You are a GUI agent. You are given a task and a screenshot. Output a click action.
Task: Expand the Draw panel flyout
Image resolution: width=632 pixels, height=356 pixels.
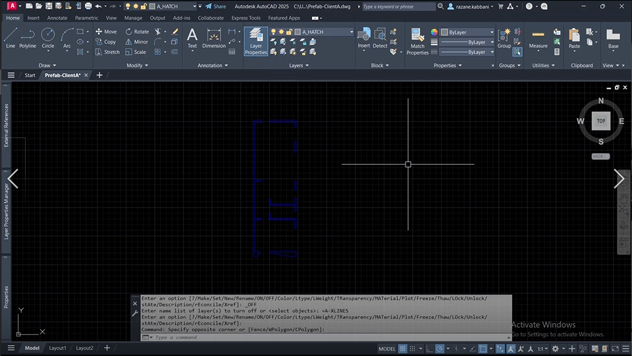click(47, 66)
